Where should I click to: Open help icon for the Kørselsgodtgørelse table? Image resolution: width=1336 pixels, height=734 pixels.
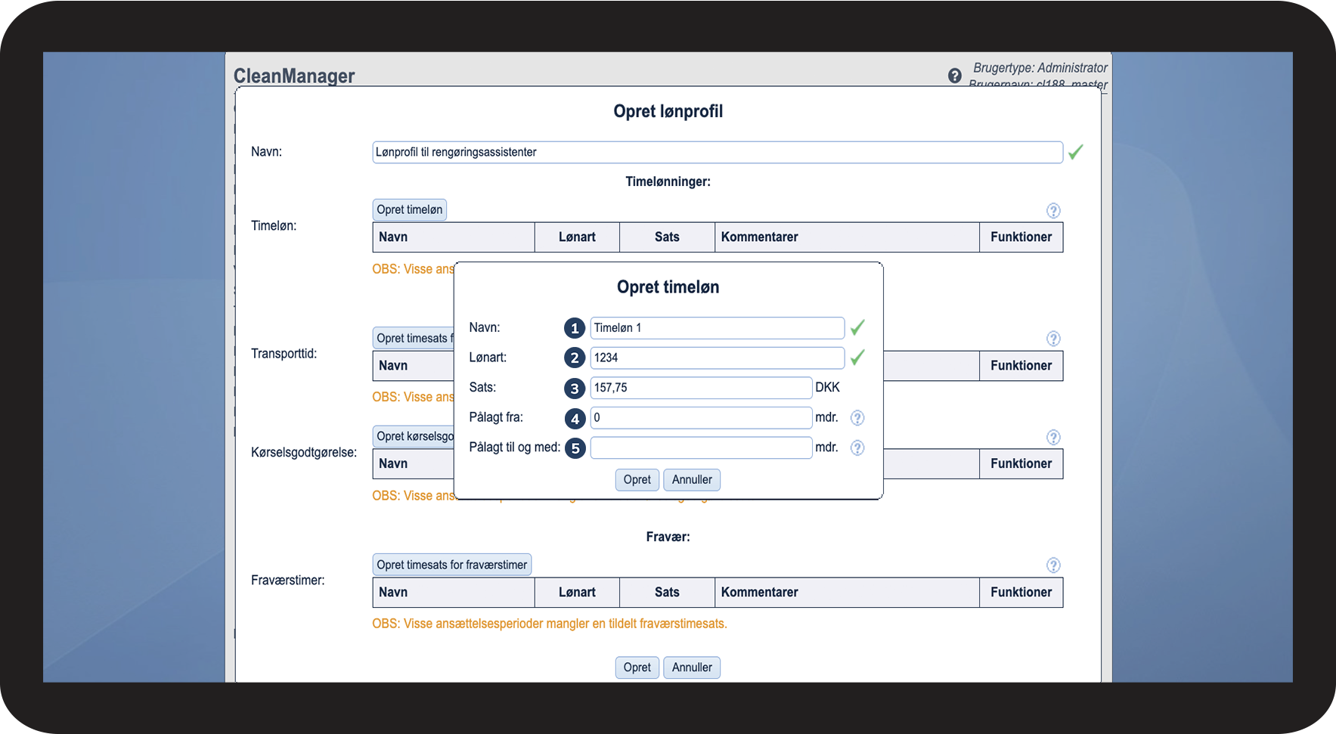[x=1052, y=438]
